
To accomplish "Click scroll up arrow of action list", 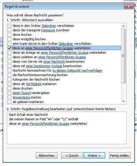I will [x=124, y=26].
